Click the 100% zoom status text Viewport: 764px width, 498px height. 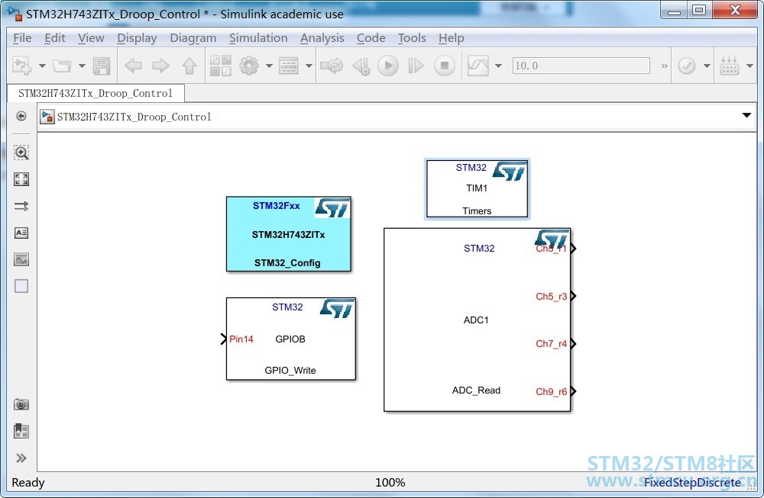point(390,483)
